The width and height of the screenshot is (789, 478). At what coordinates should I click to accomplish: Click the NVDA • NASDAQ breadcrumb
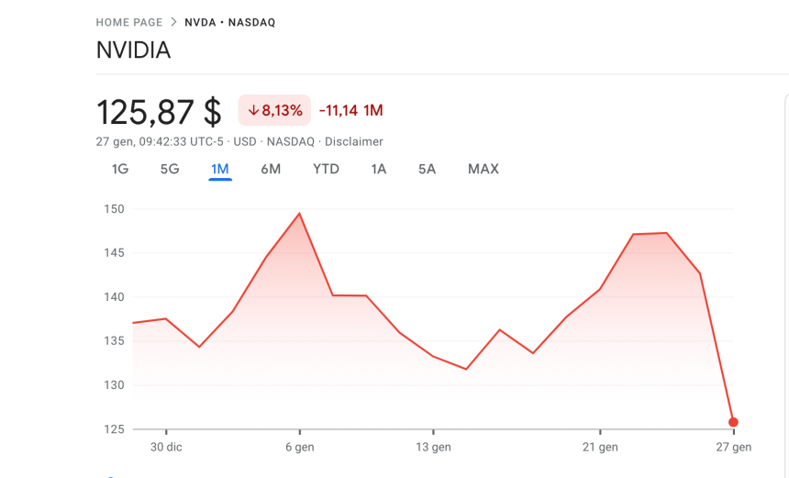pos(230,23)
